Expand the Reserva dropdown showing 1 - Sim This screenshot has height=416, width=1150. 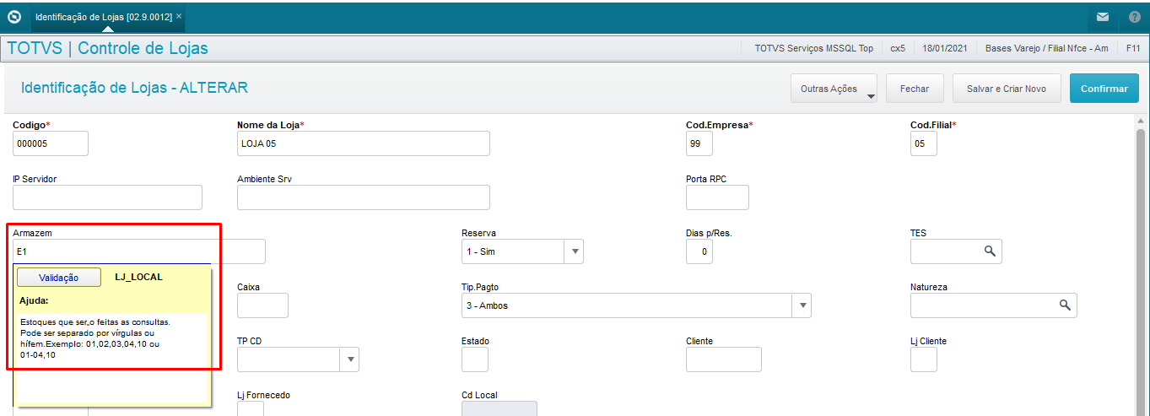(x=573, y=251)
